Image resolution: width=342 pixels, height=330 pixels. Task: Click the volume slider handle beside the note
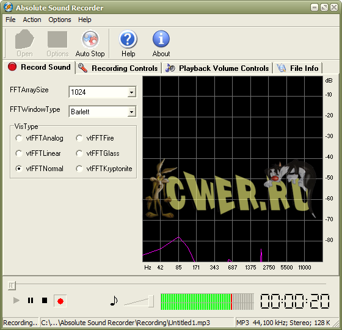click(x=151, y=301)
